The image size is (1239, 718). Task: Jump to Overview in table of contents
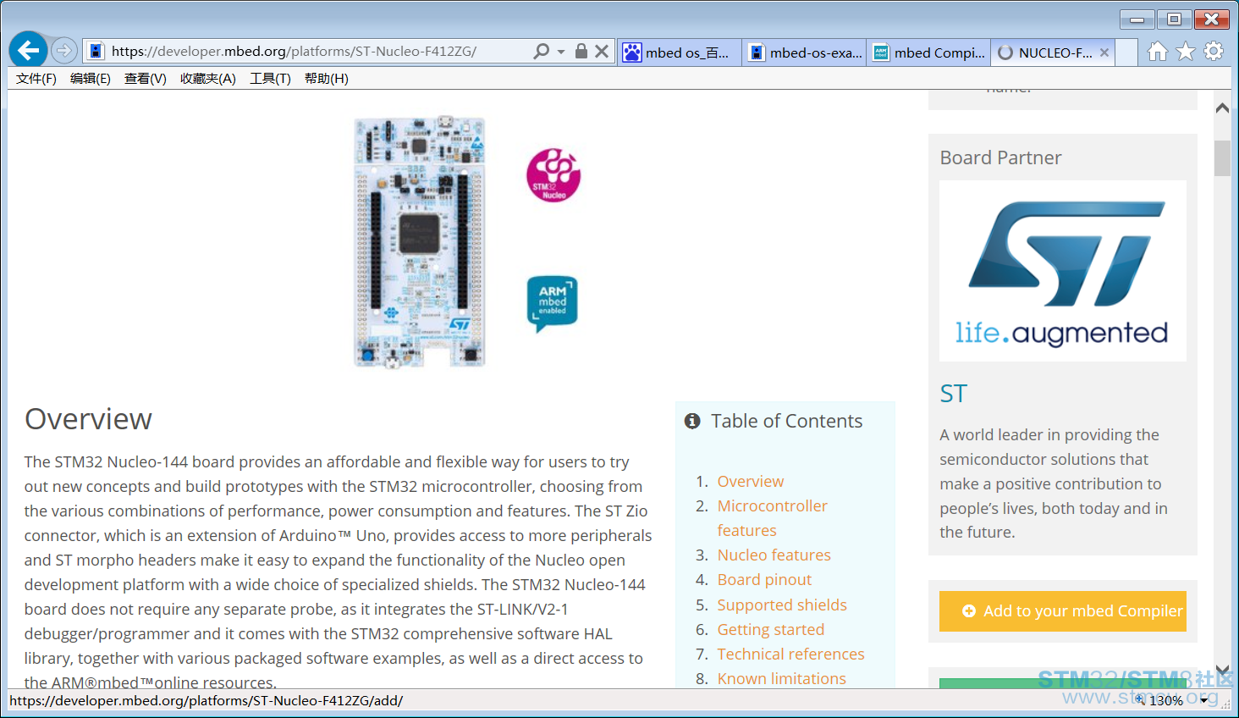(x=751, y=482)
